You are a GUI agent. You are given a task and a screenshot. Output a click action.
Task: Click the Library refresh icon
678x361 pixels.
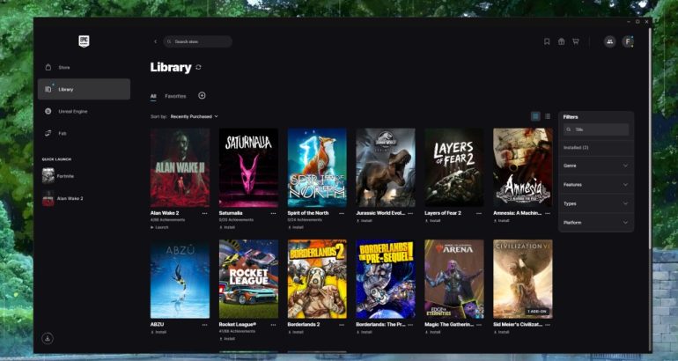pyautogui.click(x=198, y=68)
